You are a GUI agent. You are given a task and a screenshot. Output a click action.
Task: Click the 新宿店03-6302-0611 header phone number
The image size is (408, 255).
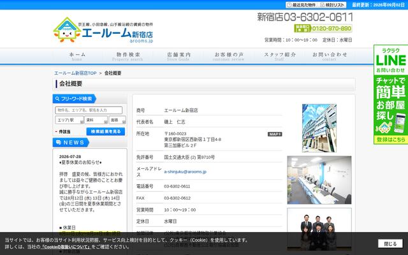pyautogui.click(x=305, y=17)
